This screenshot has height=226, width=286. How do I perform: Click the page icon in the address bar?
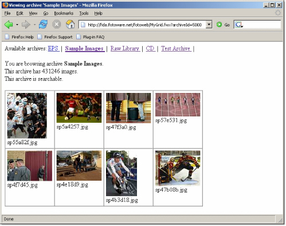[83, 25]
